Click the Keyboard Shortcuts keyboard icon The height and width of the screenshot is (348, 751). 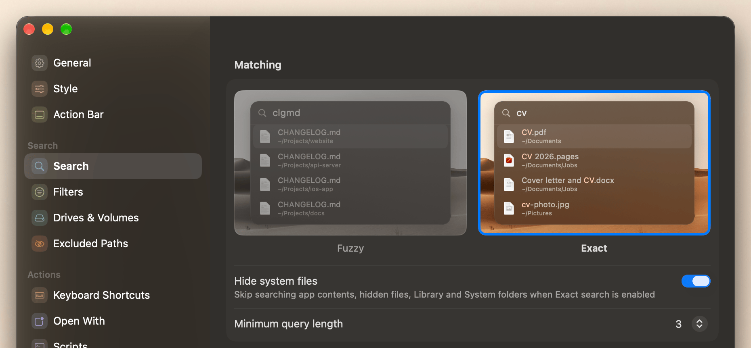pos(40,295)
